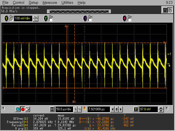Open the Utilities menu
The width and height of the screenshot is (175, 131).
pos(67,2)
